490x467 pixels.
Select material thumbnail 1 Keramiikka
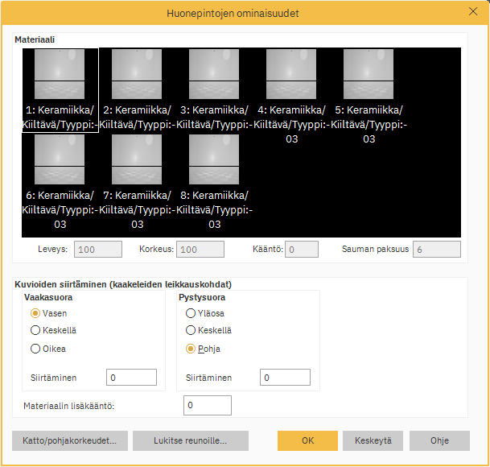[60, 75]
